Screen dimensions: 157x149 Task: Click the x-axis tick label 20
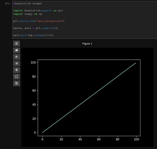click(x=61, y=139)
